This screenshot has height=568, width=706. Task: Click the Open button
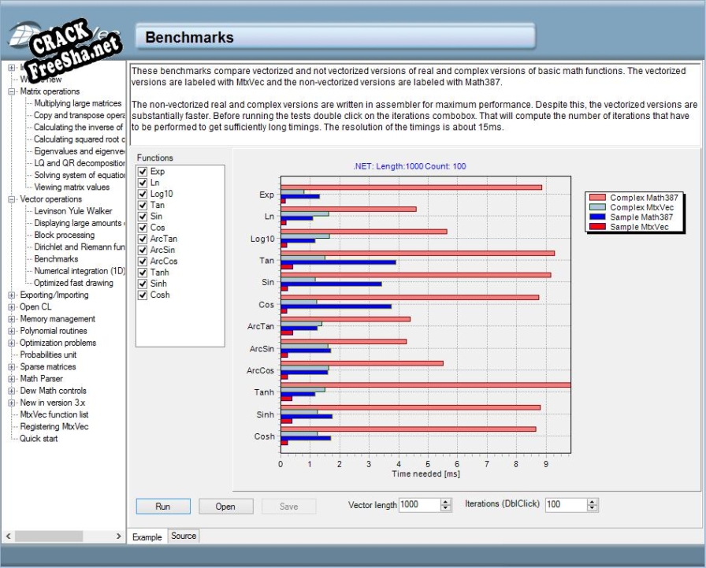pos(225,507)
